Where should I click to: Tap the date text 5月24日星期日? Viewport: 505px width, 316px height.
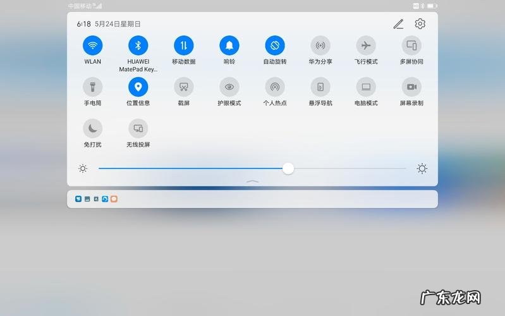click(x=119, y=24)
